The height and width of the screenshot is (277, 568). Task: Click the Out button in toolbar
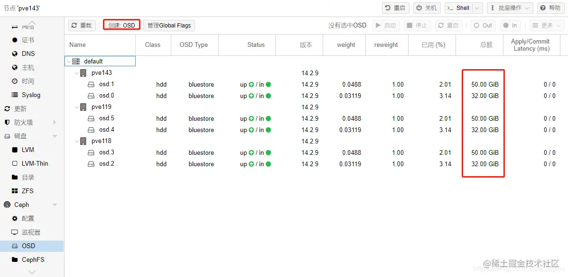click(x=483, y=25)
